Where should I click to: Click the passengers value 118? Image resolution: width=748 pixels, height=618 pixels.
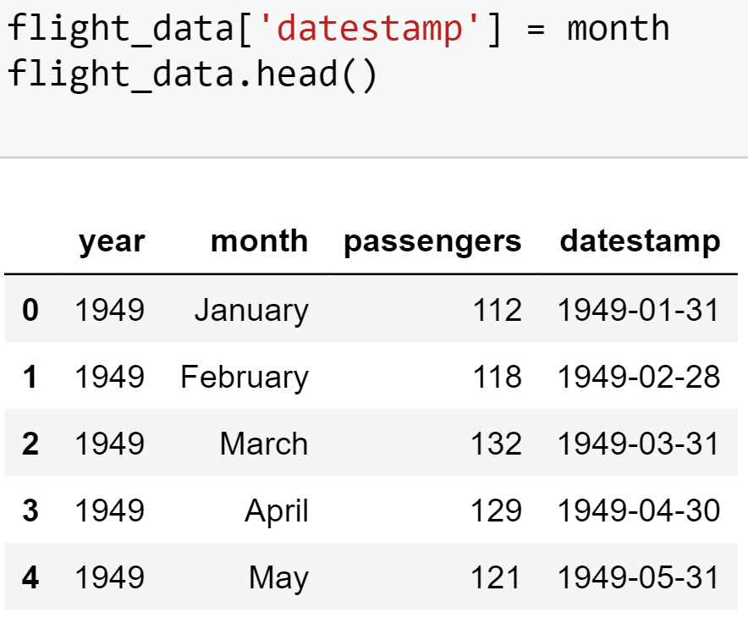tap(497, 378)
